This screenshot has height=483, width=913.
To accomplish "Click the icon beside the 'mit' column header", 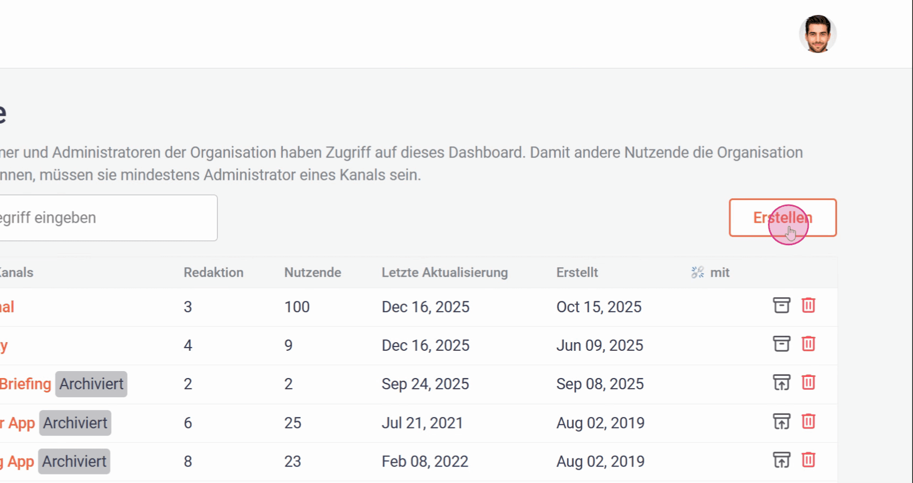I will pos(697,273).
